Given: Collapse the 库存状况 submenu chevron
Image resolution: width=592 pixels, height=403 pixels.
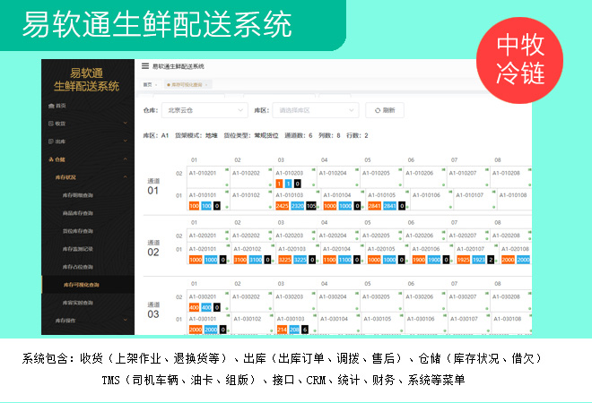Looking at the screenshot, I should (126, 176).
